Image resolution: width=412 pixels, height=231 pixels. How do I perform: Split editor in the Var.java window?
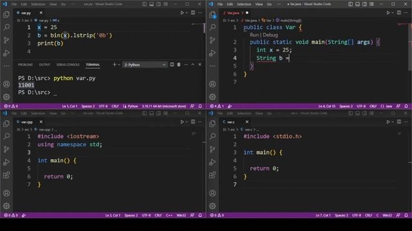tap(399, 13)
